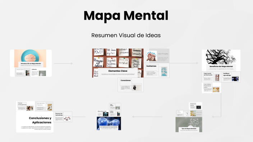
Task: Select the 'Mapa Mental' main title
Action: 126,16
